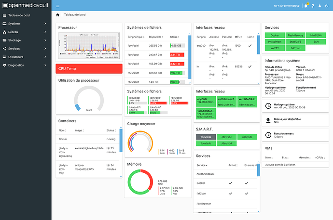Click the PhotoPrism service badge
333x220 pixels.
tap(275, 41)
